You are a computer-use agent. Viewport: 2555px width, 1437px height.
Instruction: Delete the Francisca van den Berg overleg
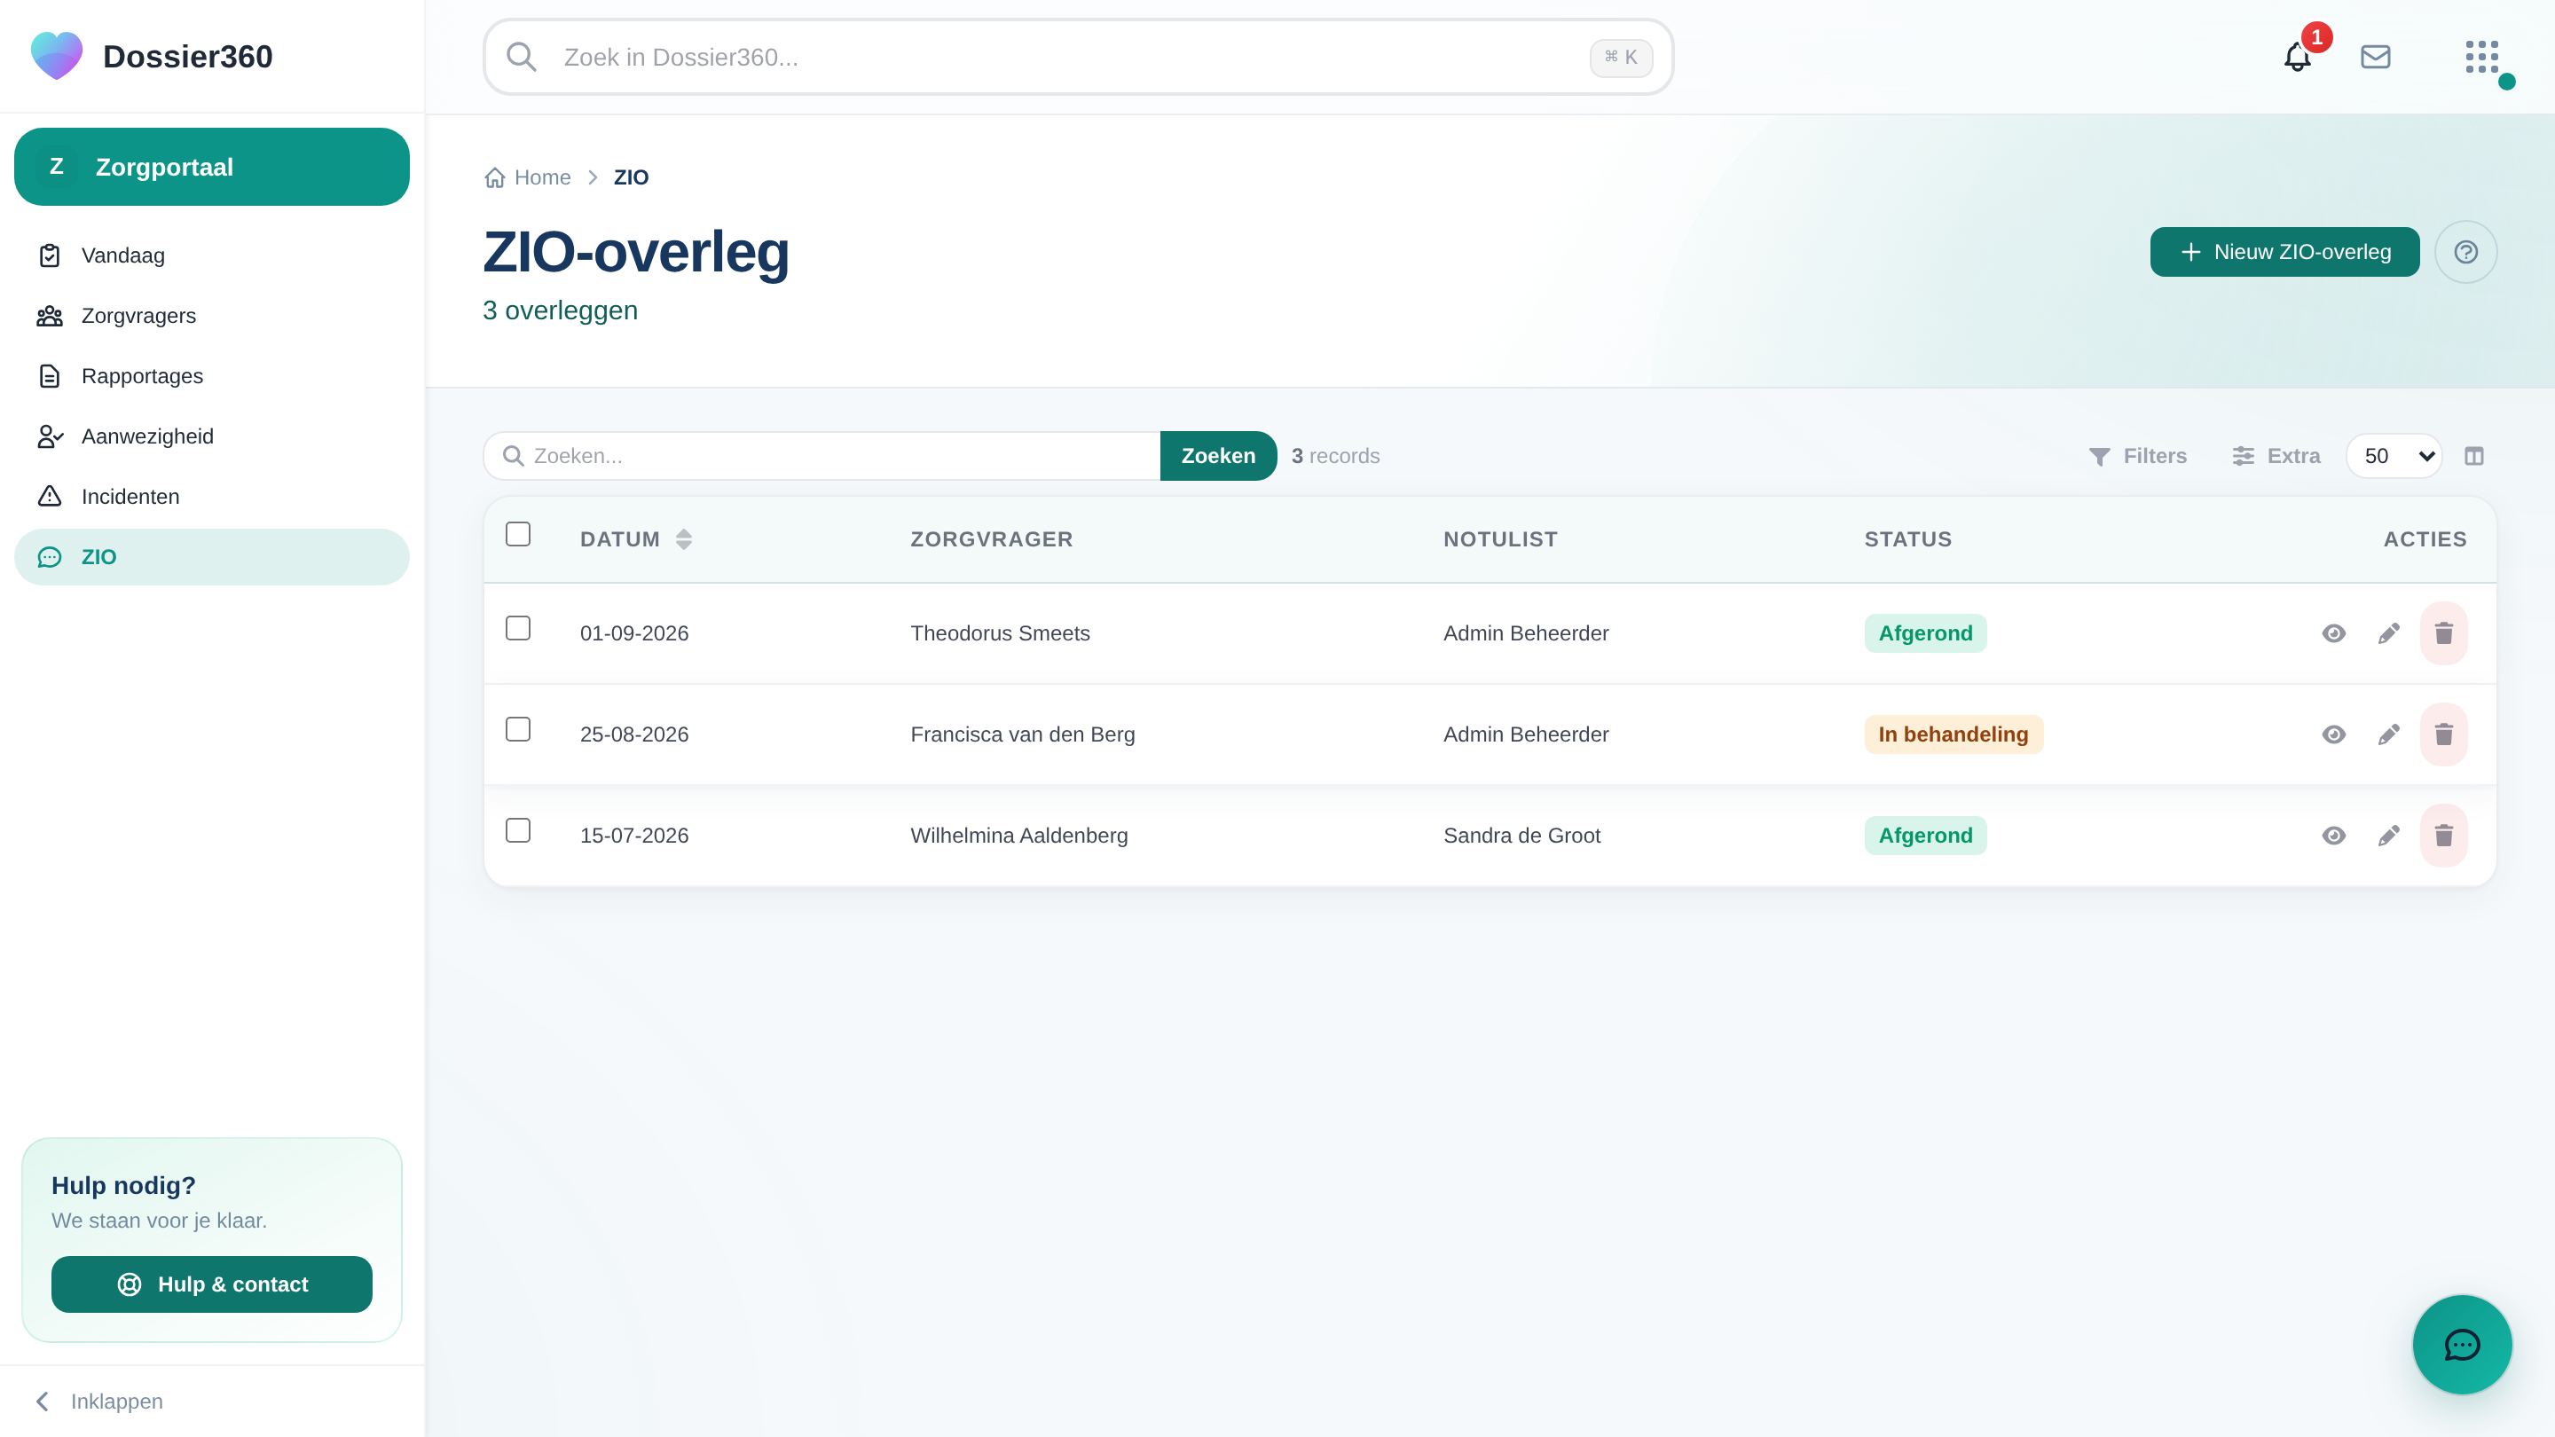point(2444,734)
